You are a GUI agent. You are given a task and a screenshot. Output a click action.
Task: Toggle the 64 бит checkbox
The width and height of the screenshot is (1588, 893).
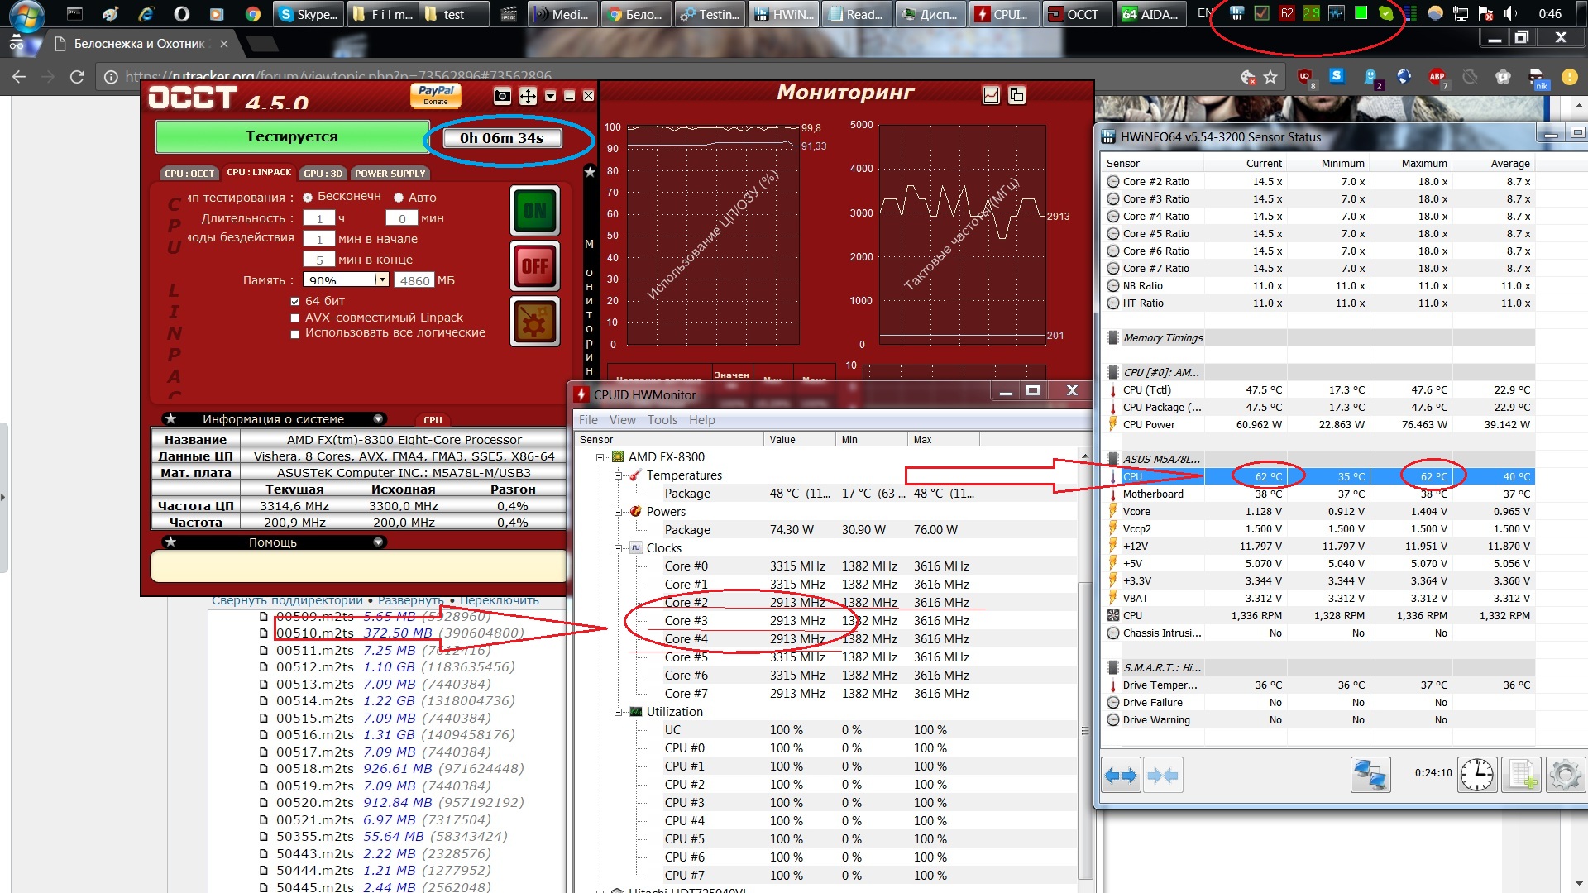click(x=294, y=302)
